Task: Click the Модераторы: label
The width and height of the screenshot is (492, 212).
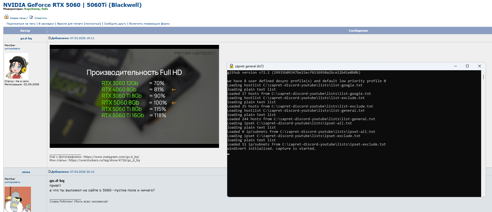Action: 13,9
